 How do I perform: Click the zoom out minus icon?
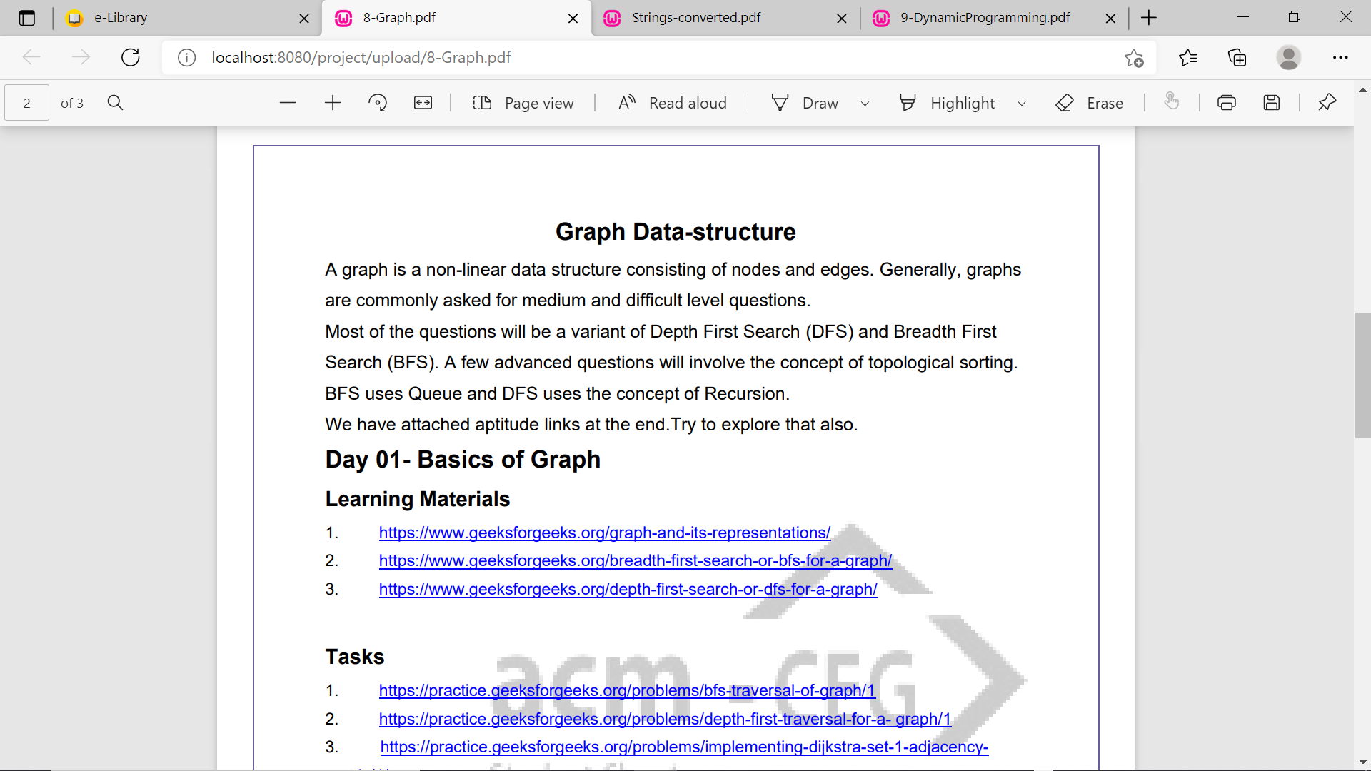tap(288, 103)
